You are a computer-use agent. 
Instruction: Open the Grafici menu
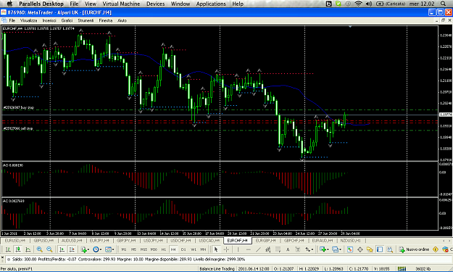point(67,20)
